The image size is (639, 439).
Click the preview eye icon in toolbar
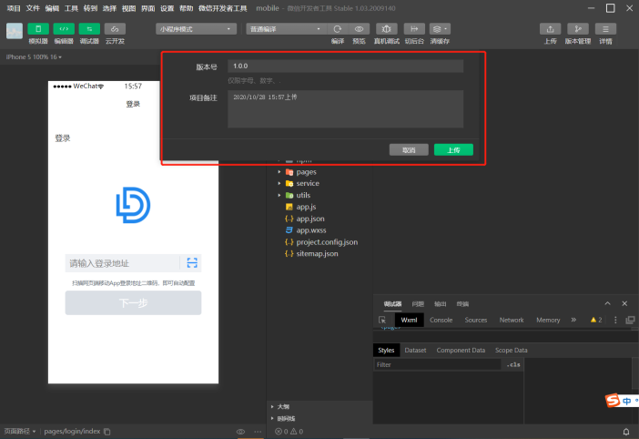(x=361, y=29)
